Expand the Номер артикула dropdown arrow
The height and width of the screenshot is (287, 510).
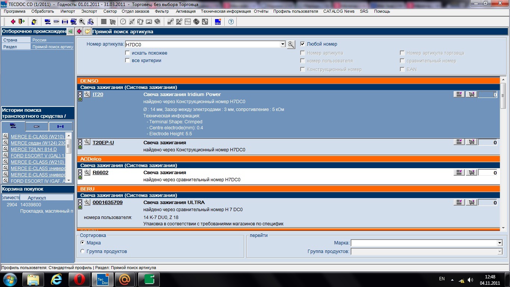[283, 44]
